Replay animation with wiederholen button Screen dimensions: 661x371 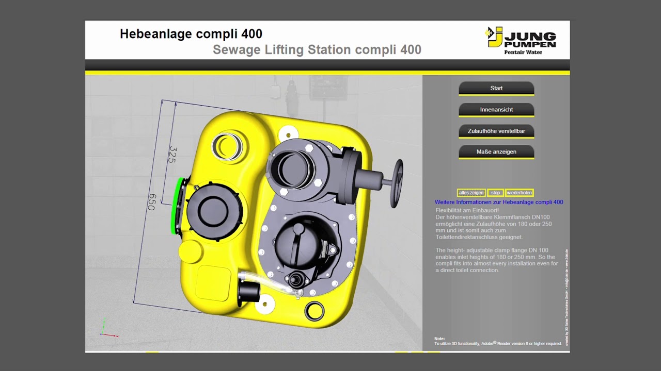coord(519,193)
